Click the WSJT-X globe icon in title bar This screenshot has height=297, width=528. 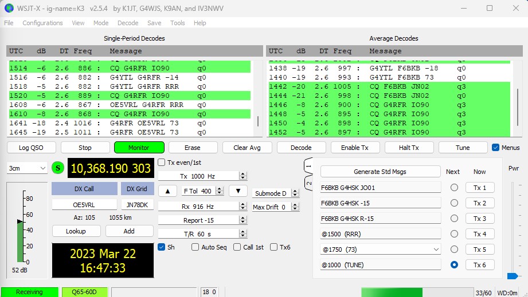click(x=8, y=8)
